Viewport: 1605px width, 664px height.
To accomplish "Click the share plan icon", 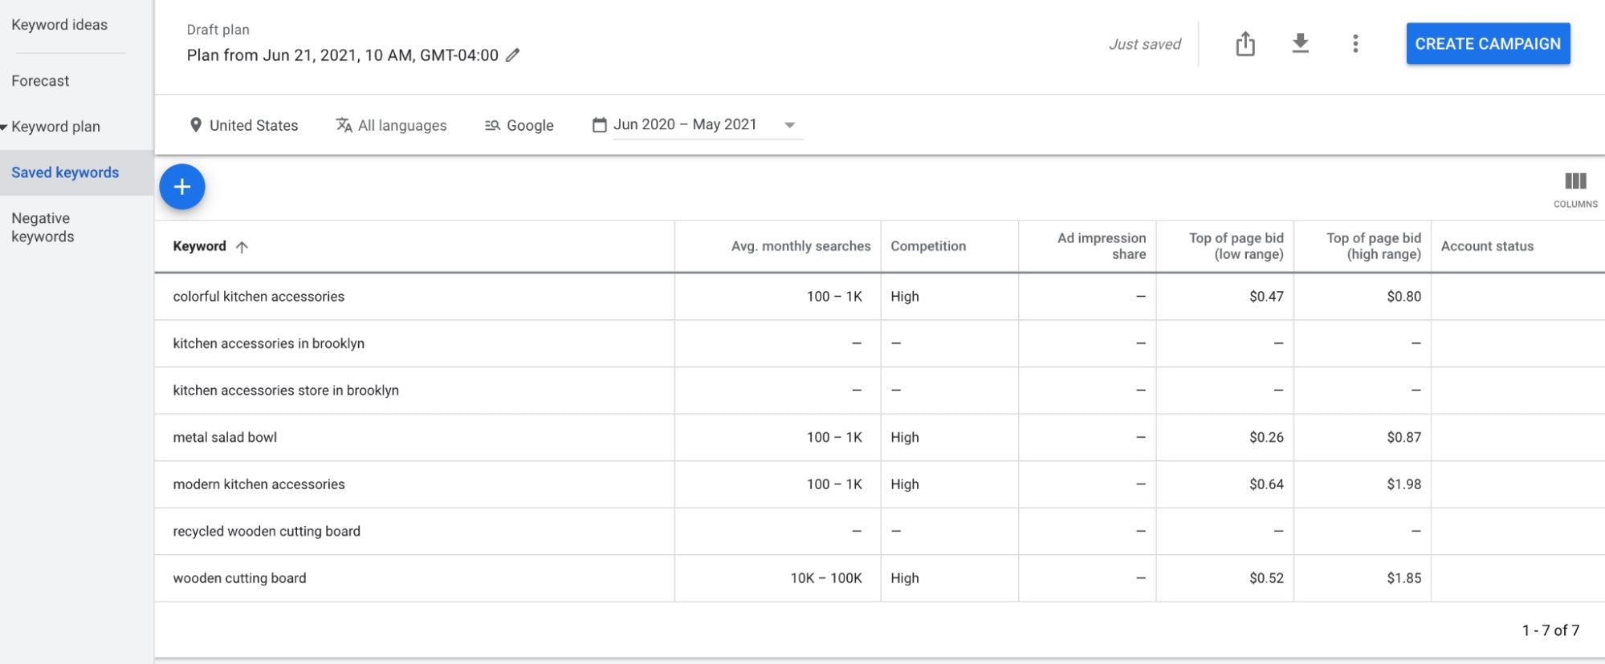I will 1244,44.
